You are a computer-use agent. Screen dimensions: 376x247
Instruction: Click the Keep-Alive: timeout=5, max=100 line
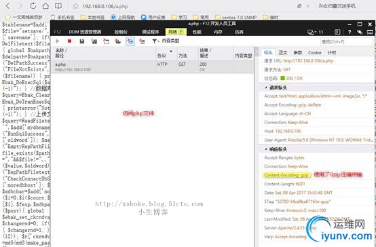(x=295, y=210)
